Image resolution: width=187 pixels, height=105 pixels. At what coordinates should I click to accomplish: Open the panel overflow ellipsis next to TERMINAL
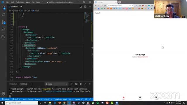[x=31, y=84]
